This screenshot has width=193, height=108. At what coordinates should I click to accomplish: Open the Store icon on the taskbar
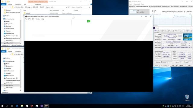[x=27, y=106]
